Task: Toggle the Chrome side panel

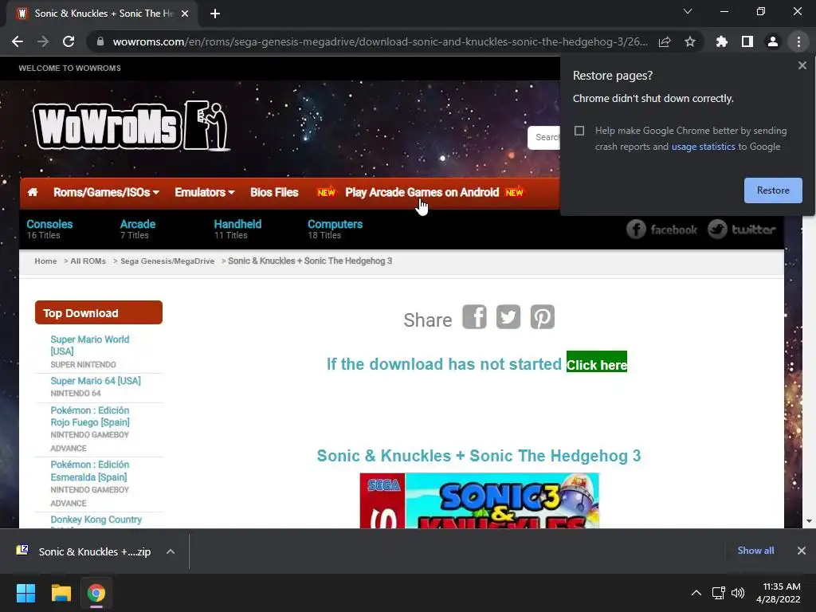Action: pos(747,41)
